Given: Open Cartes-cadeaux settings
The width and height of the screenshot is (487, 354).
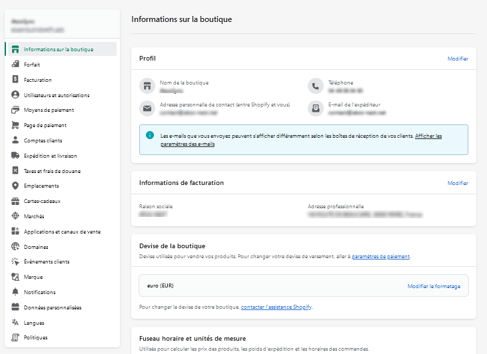Looking at the screenshot, I should point(61,201).
